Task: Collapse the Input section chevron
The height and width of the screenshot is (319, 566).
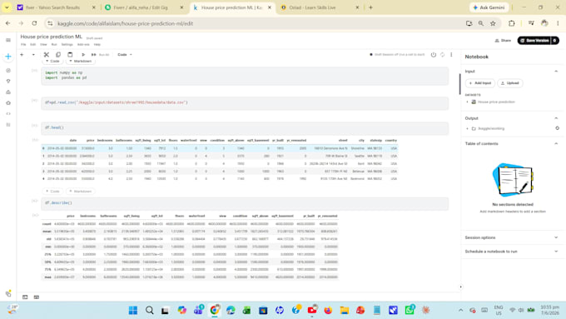Action: [556, 71]
